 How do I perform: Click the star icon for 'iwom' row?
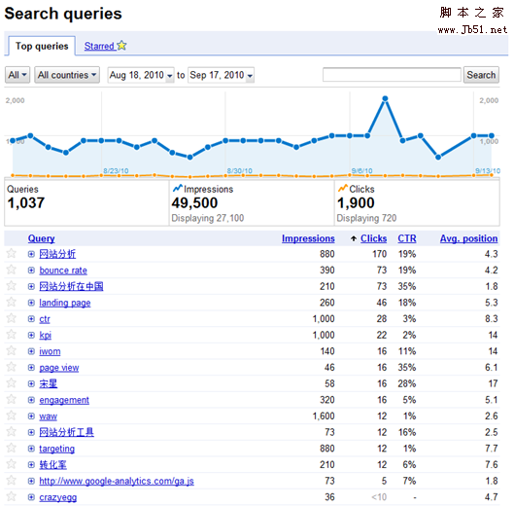pyautogui.click(x=12, y=350)
